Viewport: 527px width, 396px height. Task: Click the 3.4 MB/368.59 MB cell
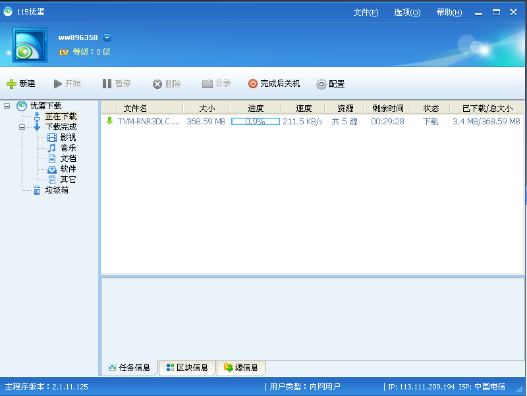click(486, 121)
